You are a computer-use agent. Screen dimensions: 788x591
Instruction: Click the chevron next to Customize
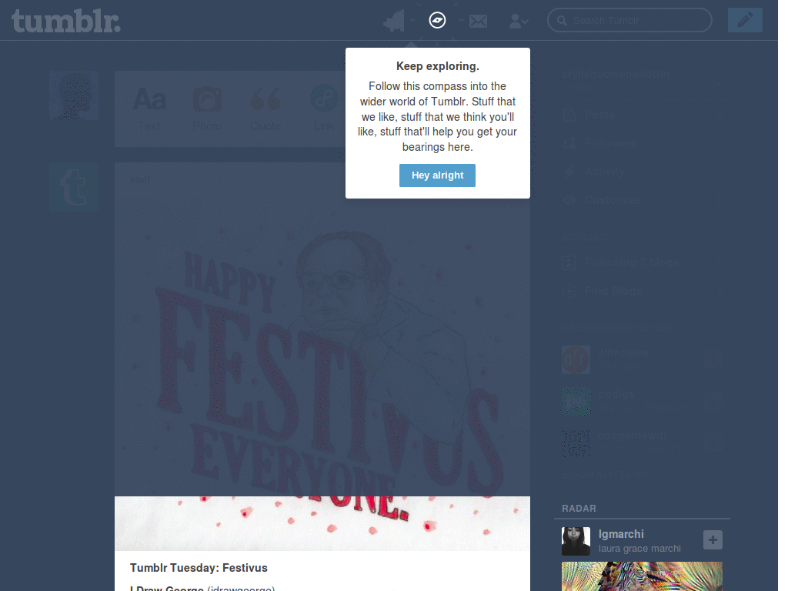click(x=720, y=200)
